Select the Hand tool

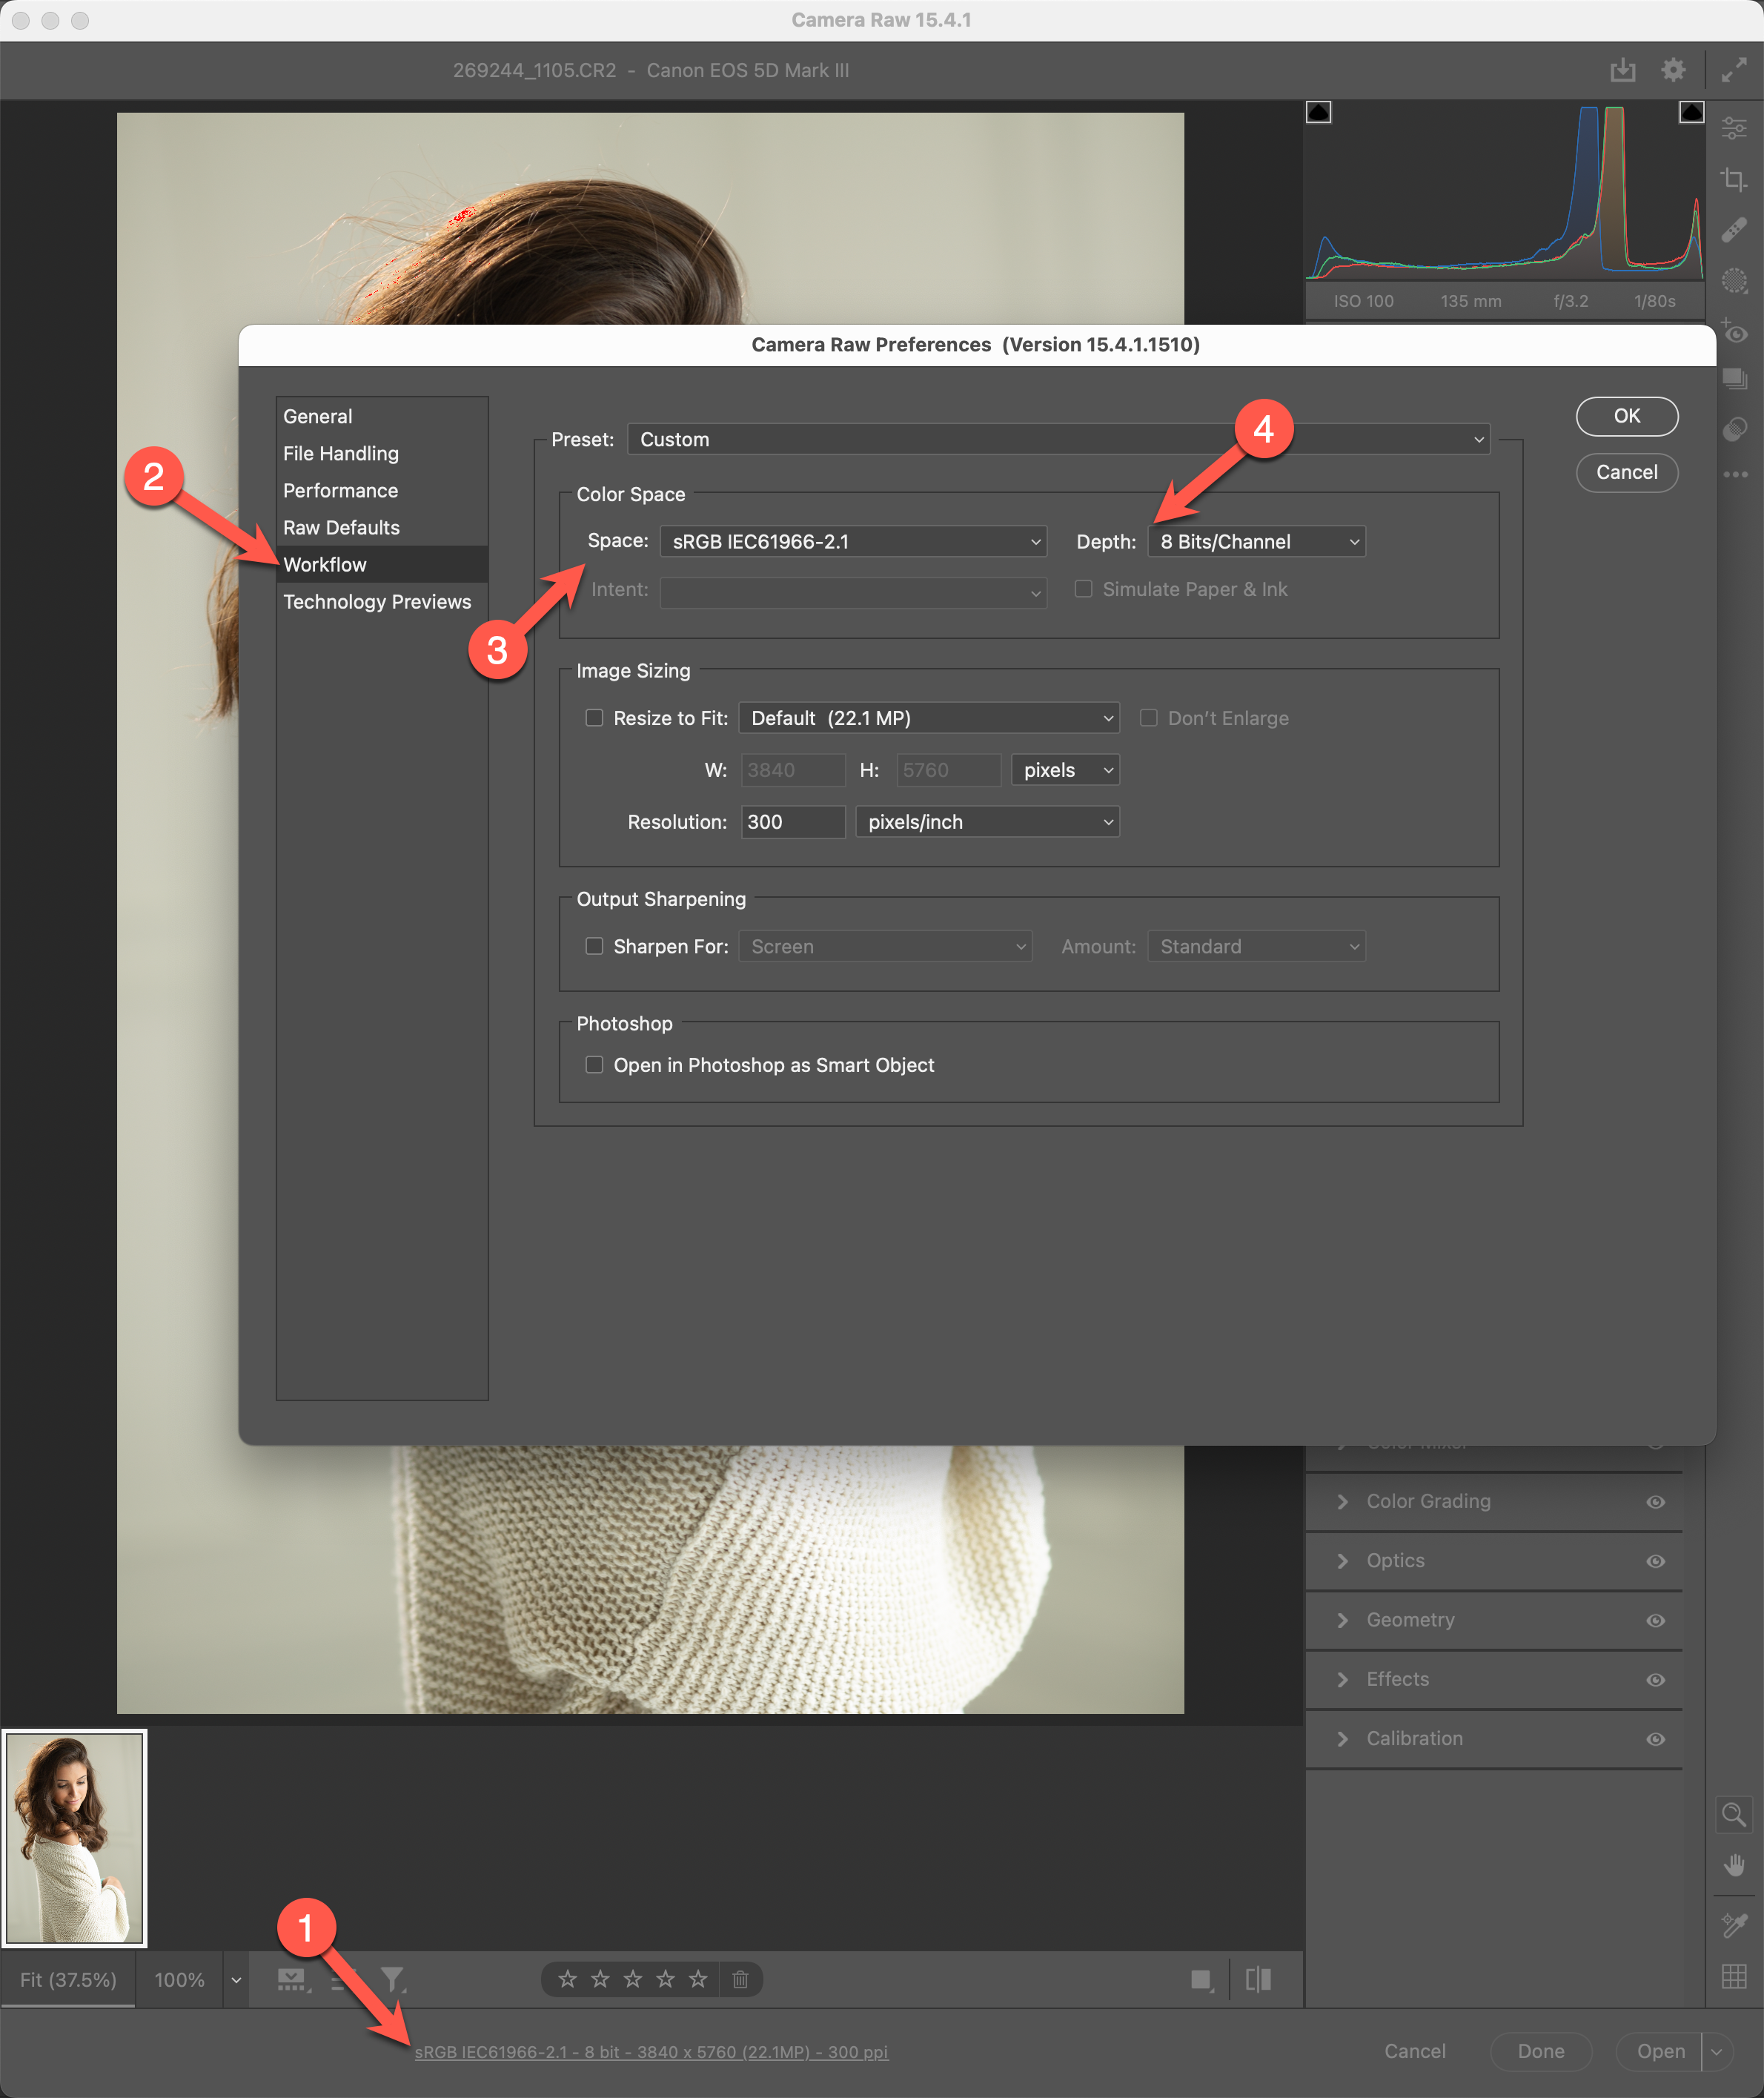pos(1734,1865)
